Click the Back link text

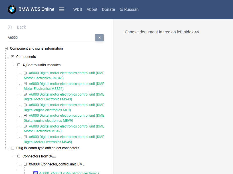point(21,27)
